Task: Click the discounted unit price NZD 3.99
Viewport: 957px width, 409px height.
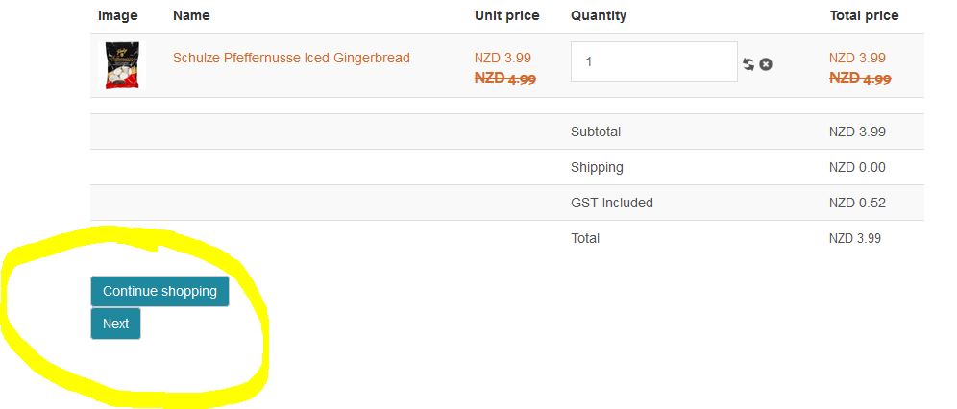Action: 503,58
